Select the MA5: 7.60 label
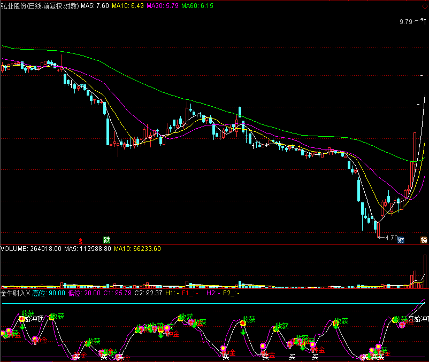Viewport: 429px width, 362px height. (95, 6)
